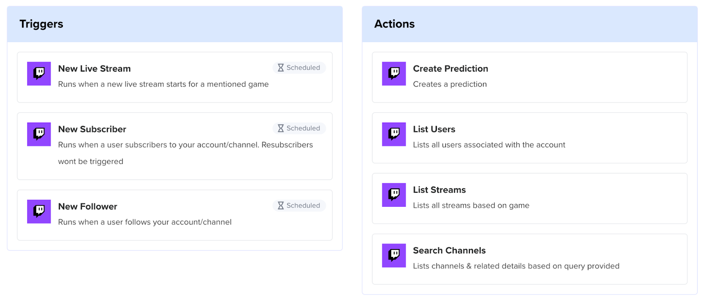Click Twitch icon beside Create Prediction
The image size is (704, 296).
point(394,73)
